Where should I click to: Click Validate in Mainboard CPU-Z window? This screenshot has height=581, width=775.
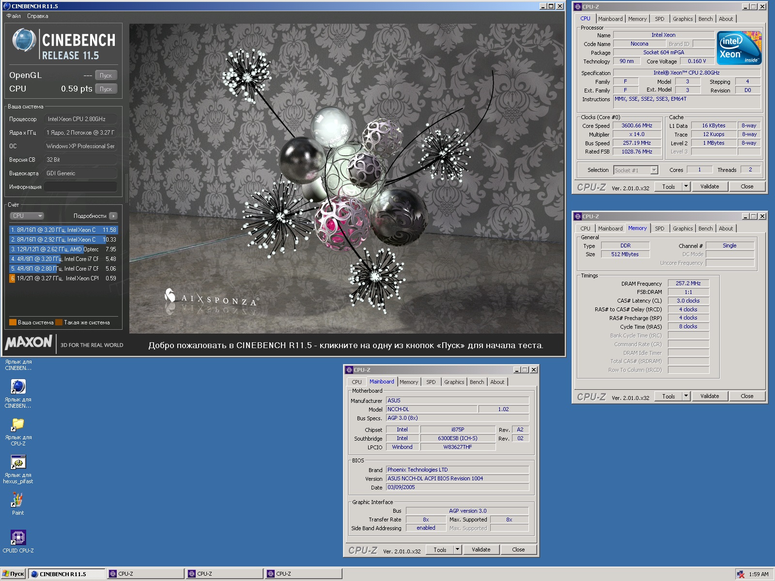tap(481, 550)
